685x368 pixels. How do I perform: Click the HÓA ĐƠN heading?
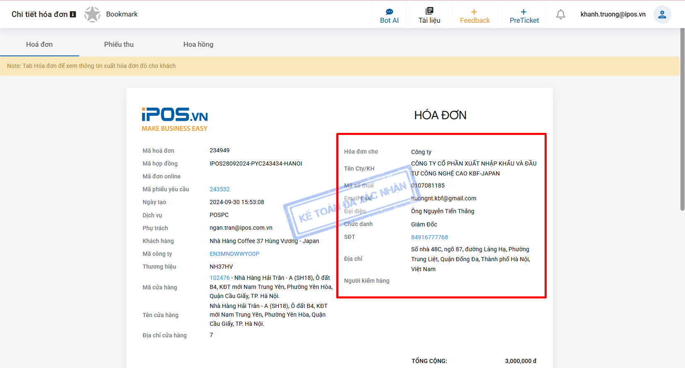(440, 115)
